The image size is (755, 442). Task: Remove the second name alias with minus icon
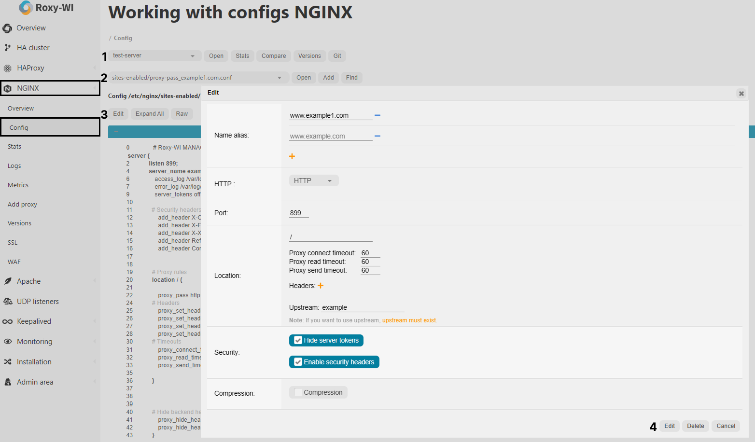pos(377,136)
